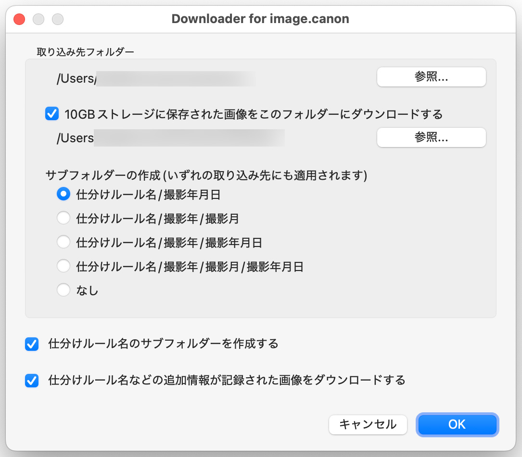This screenshot has width=522, height=457.
Task: Select the 仕分けルール名/撮影年月日 radio option
Action: click(64, 194)
